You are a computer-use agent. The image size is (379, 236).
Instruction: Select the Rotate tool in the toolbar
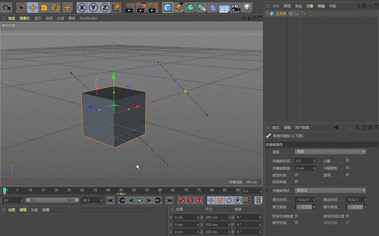click(x=55, y=7)
